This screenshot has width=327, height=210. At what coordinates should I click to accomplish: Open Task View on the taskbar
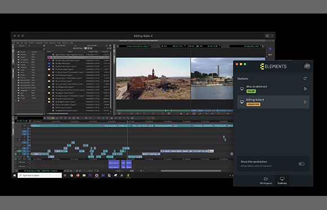pos(65,176)
